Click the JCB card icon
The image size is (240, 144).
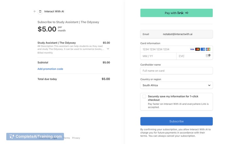(208, 49)
